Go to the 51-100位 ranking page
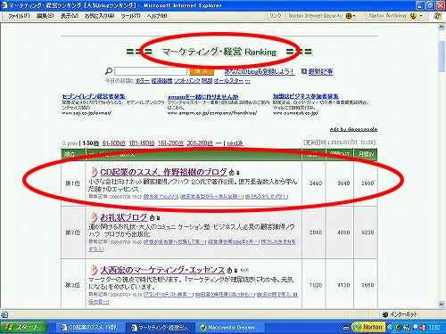 (x=113, y=143)
